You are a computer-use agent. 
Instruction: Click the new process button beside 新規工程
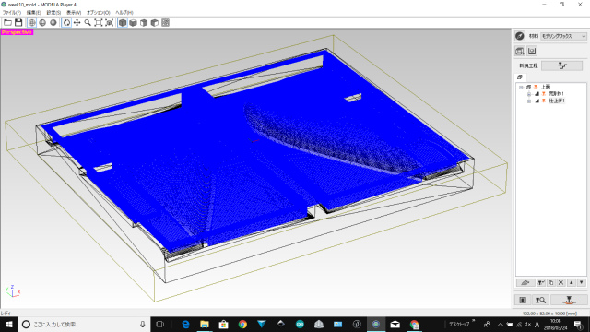click(562, 65)
